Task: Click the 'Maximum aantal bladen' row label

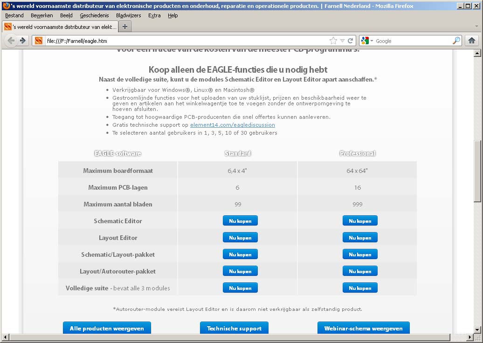Action: (x=118, y=204)
